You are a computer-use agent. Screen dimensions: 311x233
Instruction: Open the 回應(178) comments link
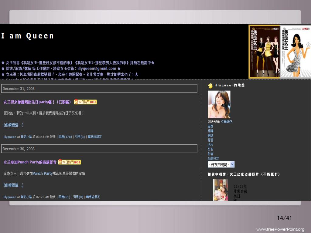pyautogui.click(x=65, y=137)
